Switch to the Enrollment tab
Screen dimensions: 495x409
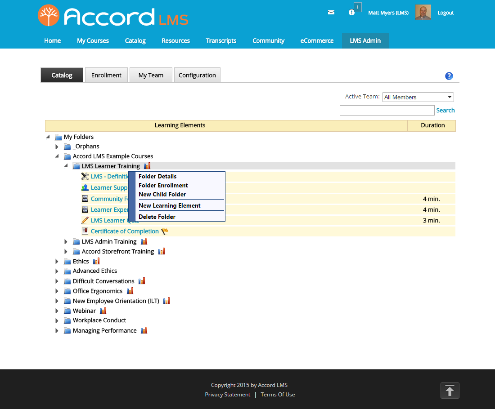(106, 75)
